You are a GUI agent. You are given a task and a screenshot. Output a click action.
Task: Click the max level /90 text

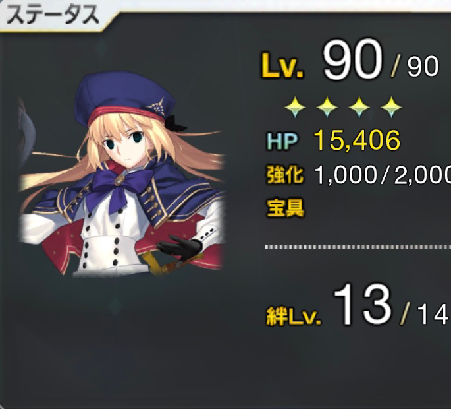pyautogui.click(x=415, y=67)
